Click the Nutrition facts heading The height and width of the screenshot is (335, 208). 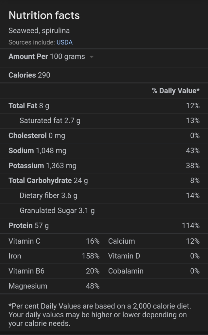(44, 15)
